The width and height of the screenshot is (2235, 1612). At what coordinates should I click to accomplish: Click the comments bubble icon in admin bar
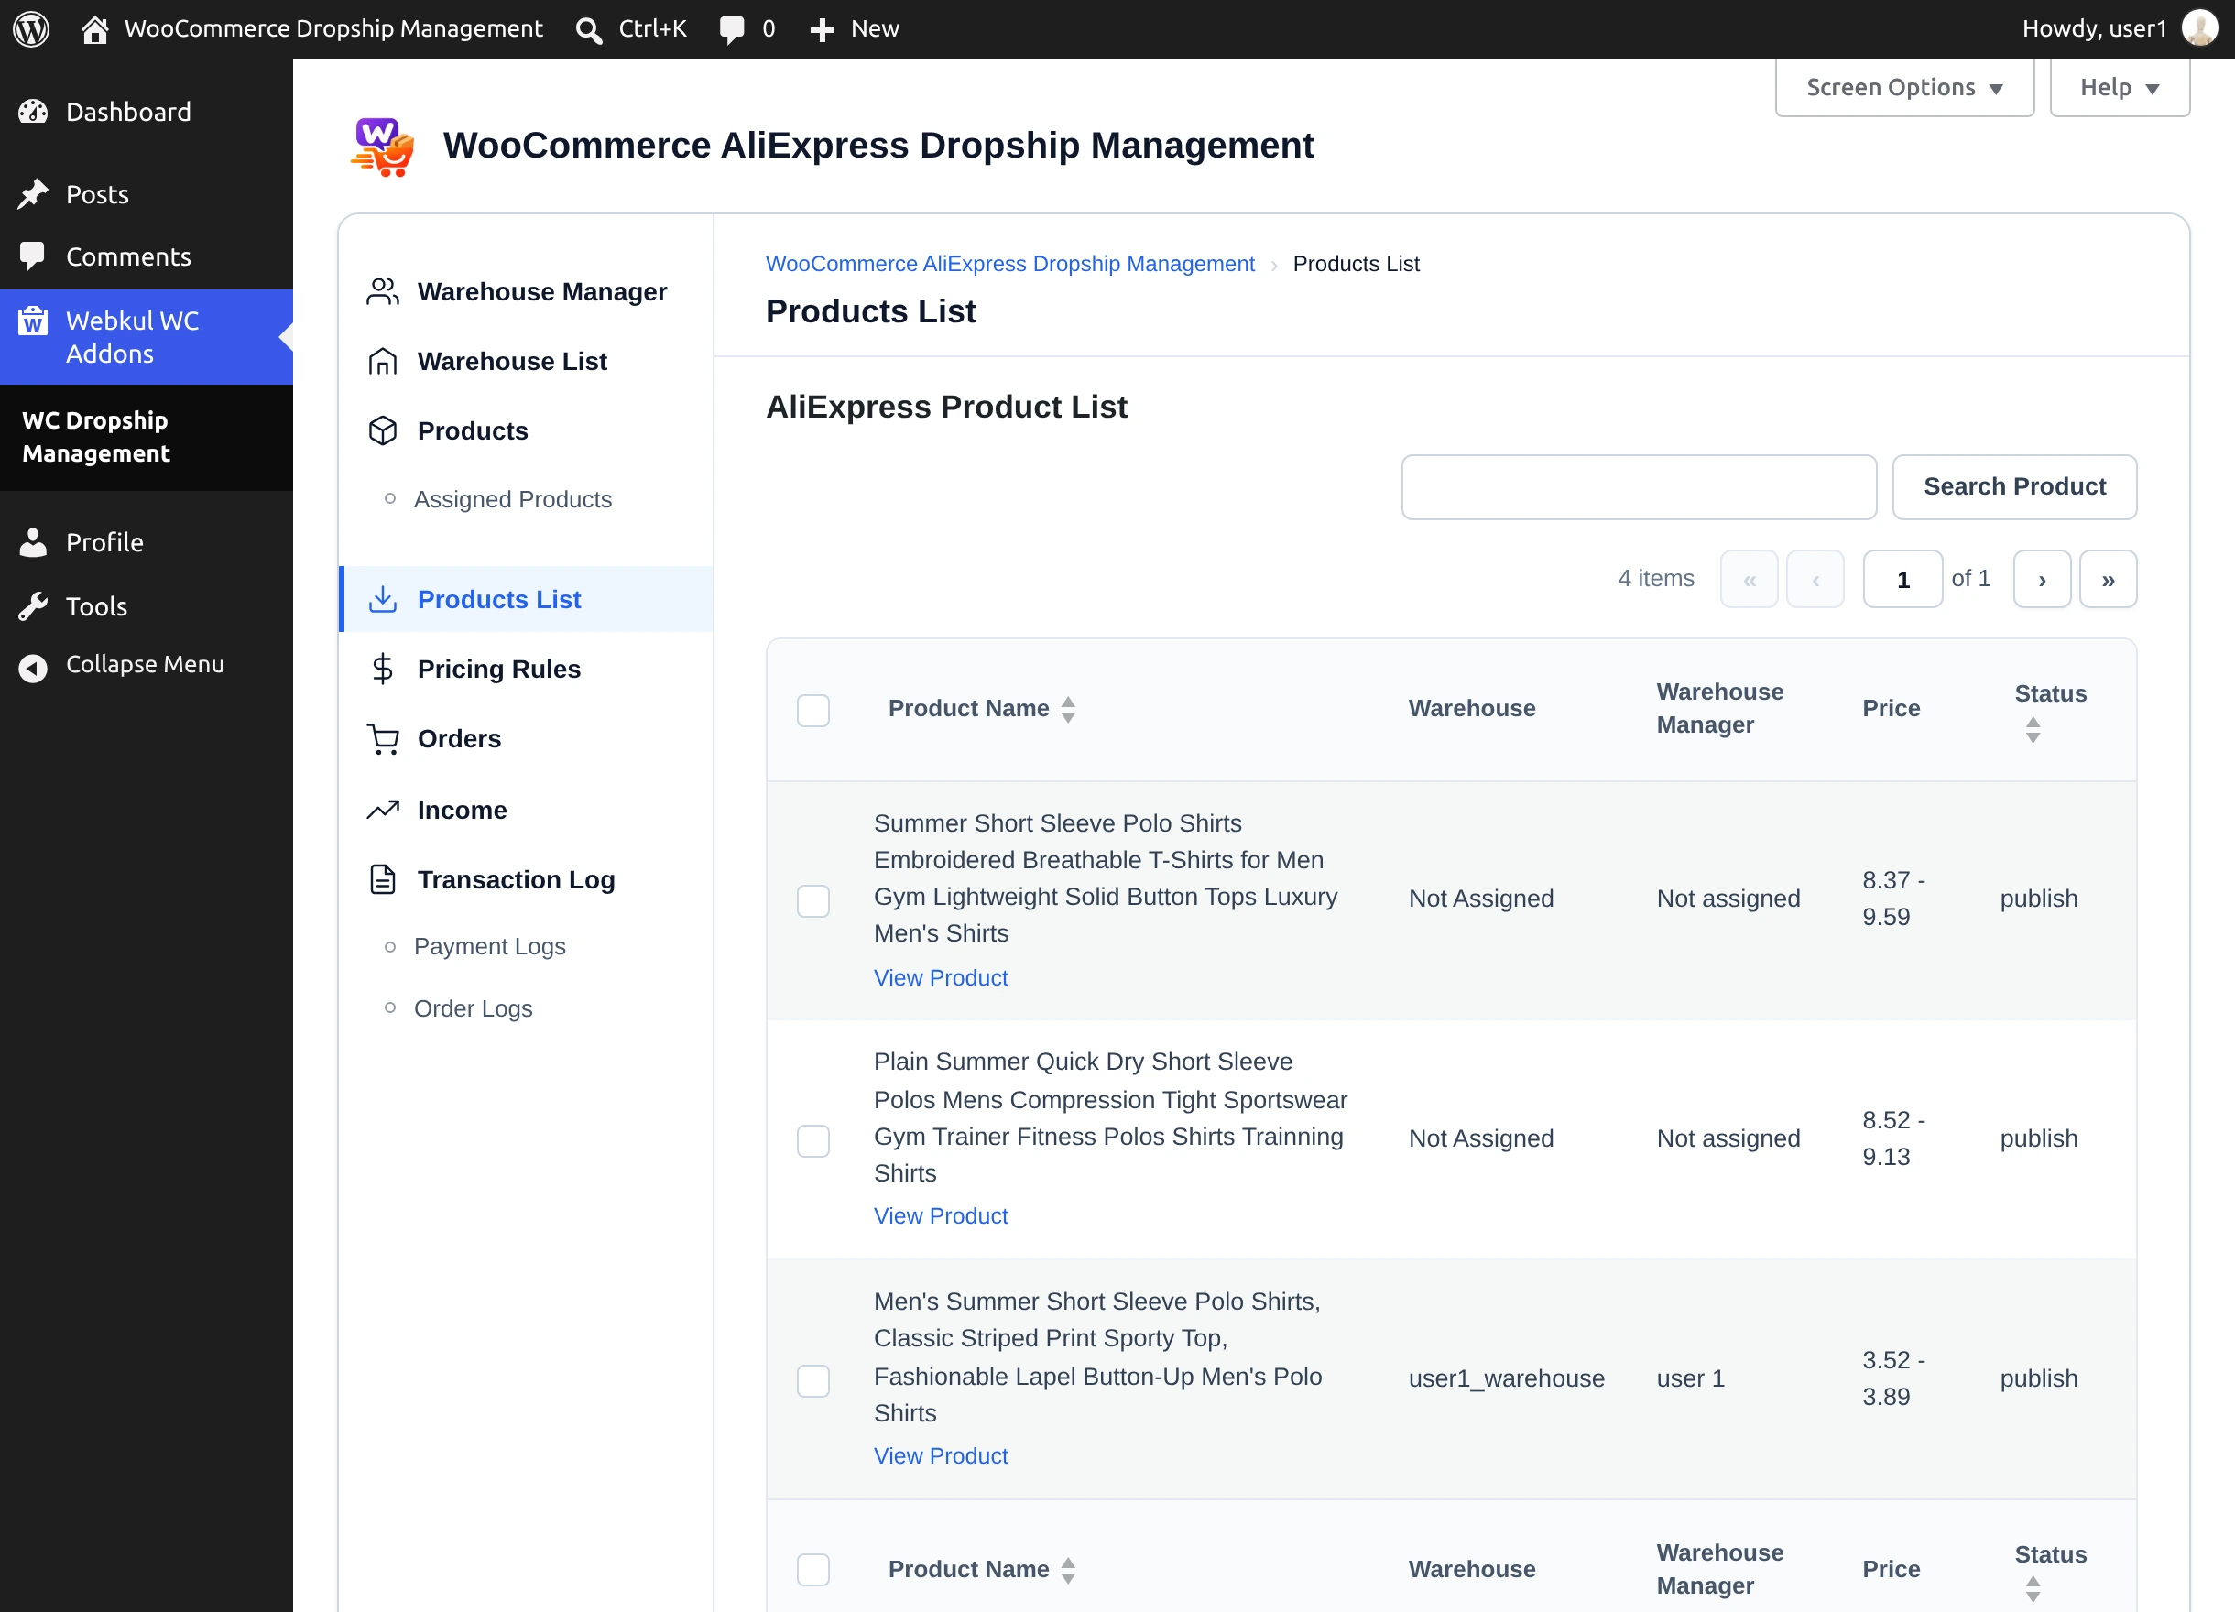(732, 29)
